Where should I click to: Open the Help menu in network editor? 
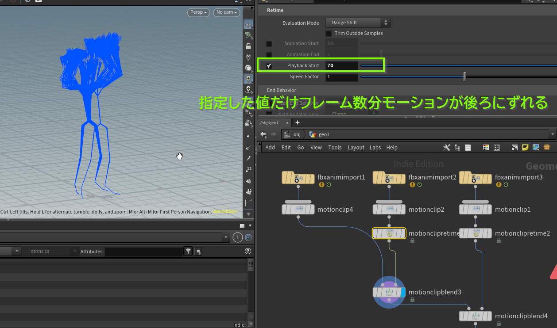pos(392,148)
